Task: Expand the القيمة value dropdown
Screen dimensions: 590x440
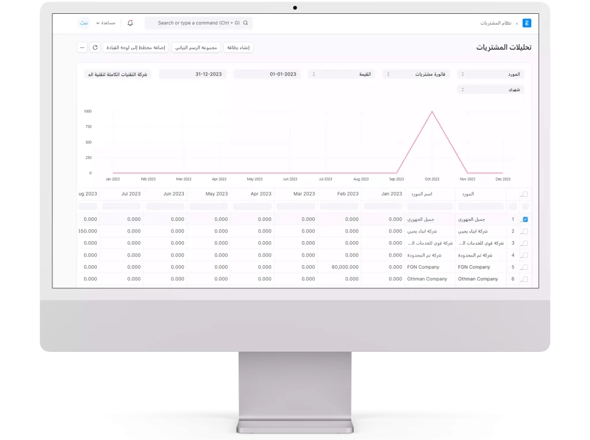Action: coord(342,74)
